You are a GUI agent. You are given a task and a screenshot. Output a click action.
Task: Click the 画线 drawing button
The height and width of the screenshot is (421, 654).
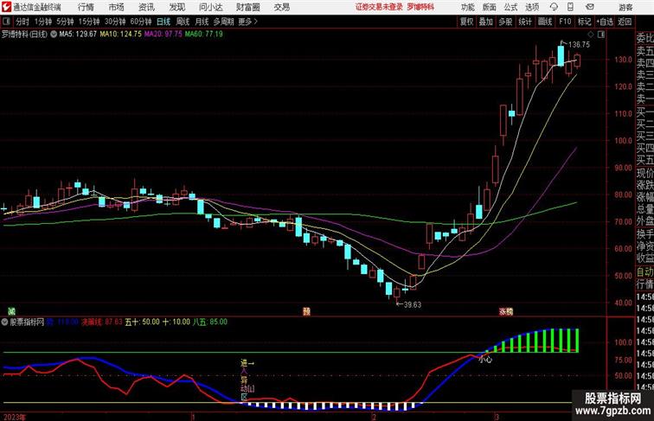[x=545, y=22]
